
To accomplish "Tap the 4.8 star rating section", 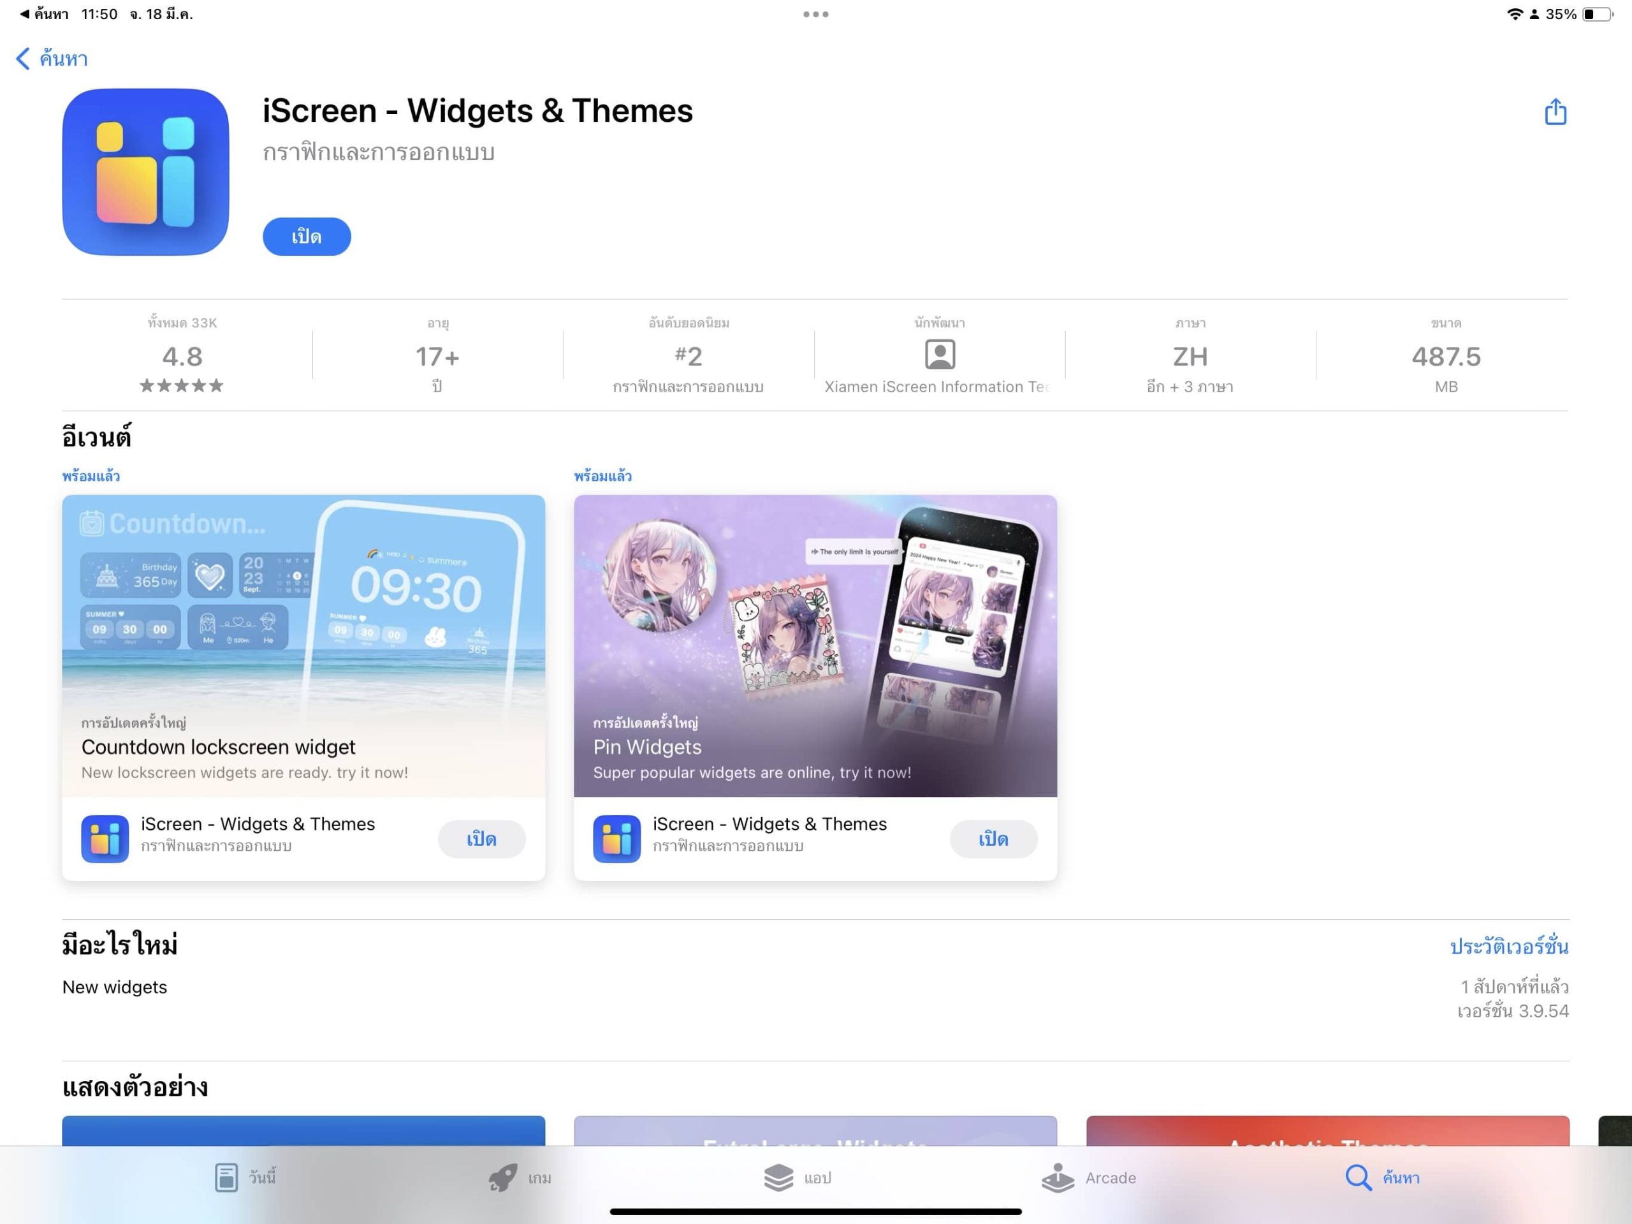I will pyautogui.click(x=182, y=356).
